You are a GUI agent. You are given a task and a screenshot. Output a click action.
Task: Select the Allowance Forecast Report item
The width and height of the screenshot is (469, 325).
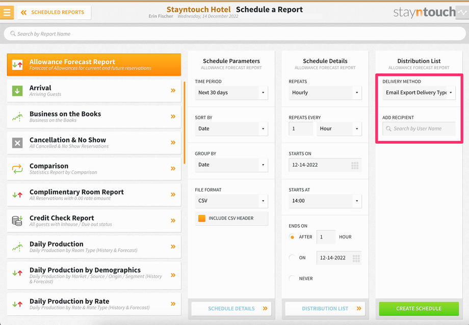pyautogui.click(x=94, y=65)
